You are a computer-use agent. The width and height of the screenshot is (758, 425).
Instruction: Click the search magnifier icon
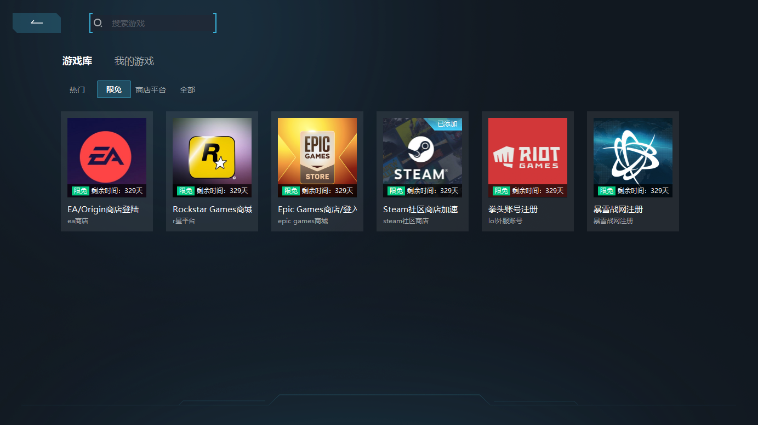point(98,23)
